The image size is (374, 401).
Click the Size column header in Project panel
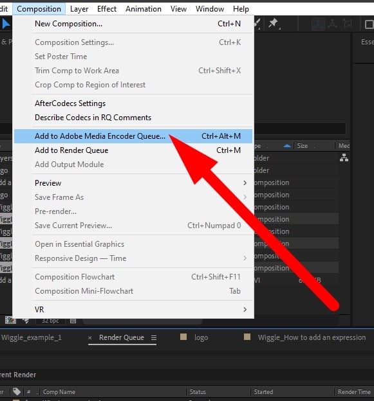(303, 146)
